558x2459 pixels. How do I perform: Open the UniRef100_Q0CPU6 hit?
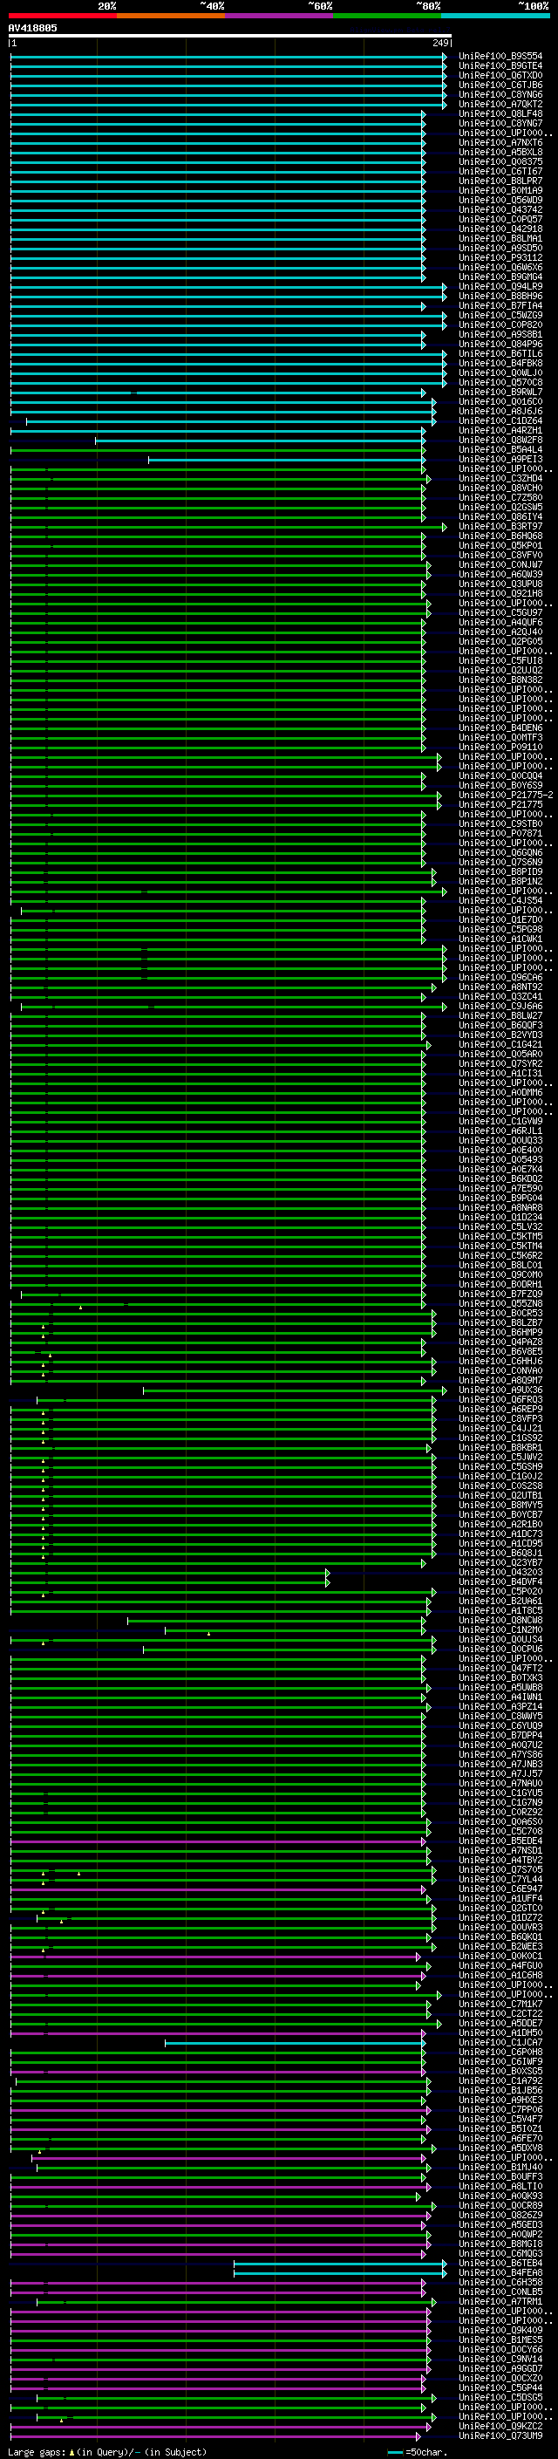coord(500,1649)
